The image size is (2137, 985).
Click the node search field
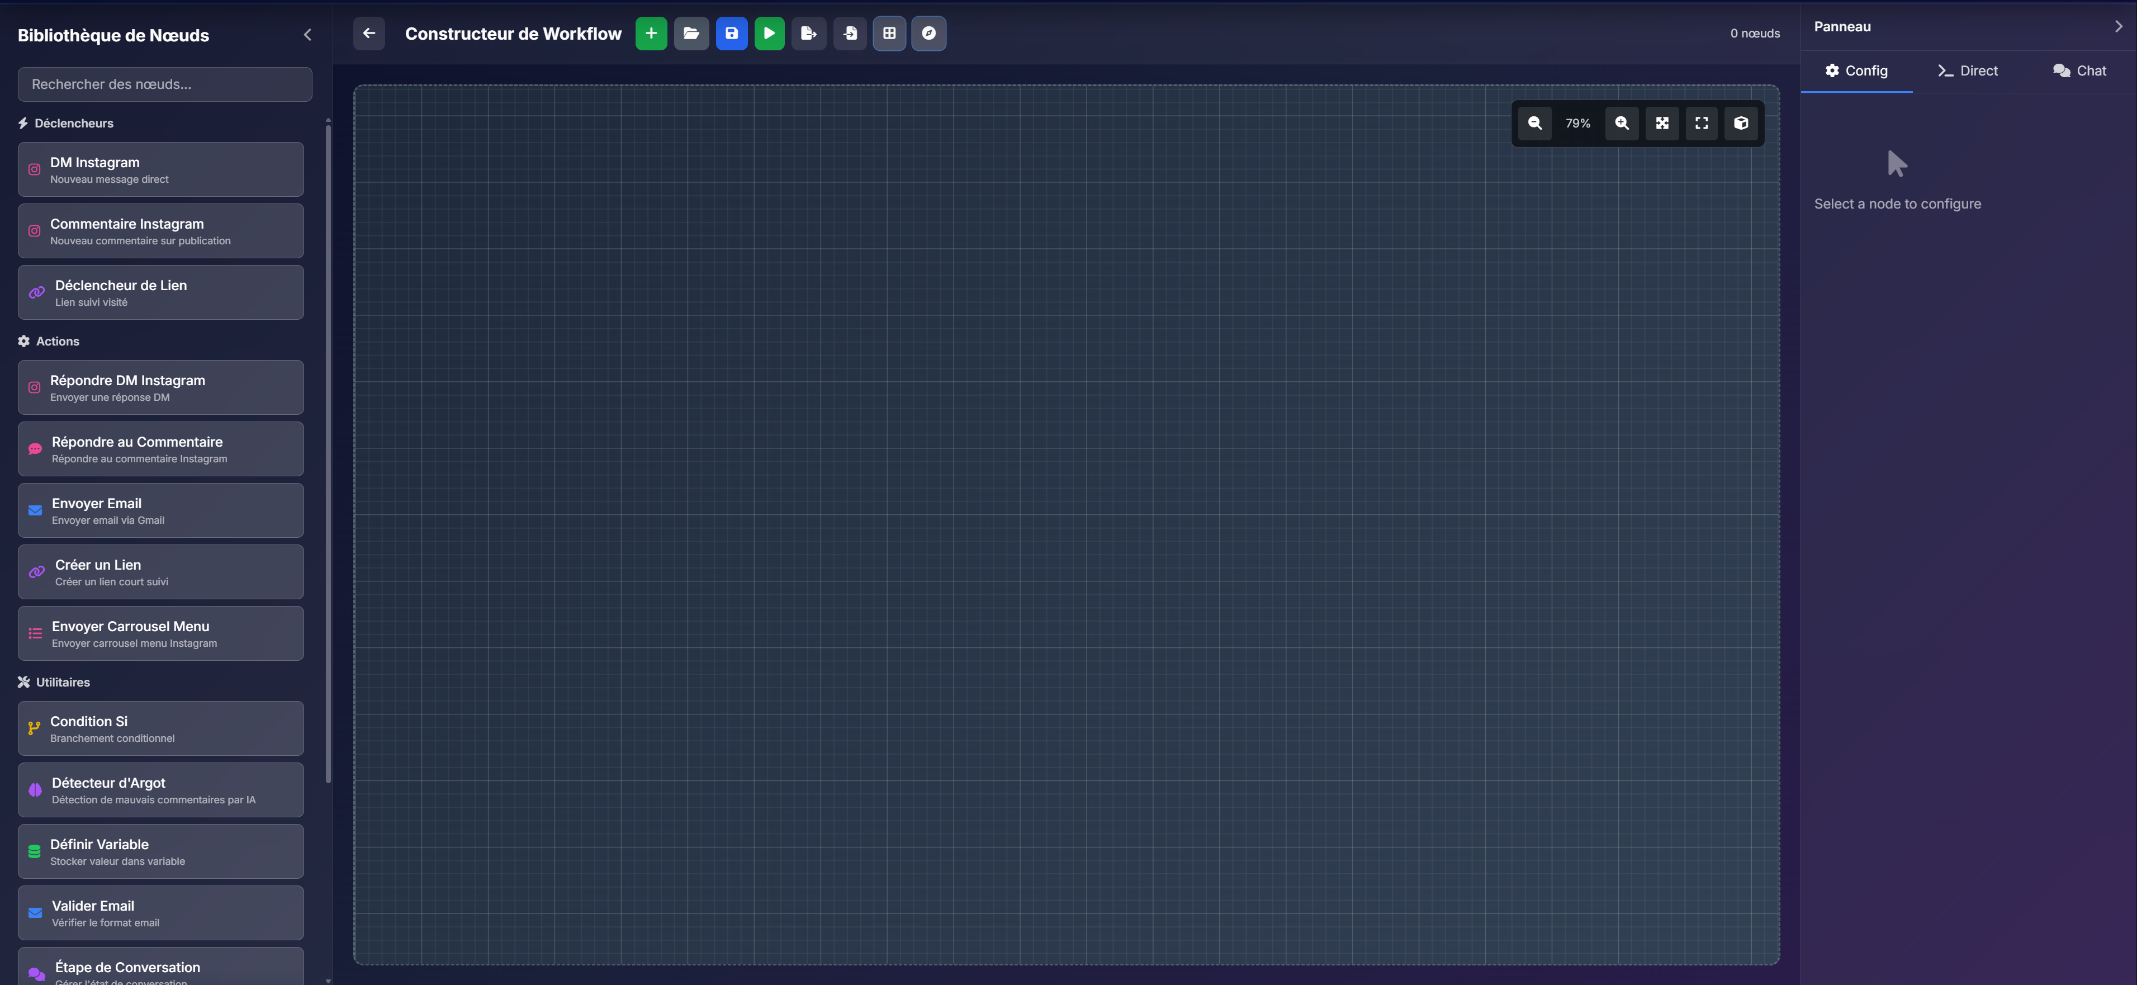click(x=164, y=84)
